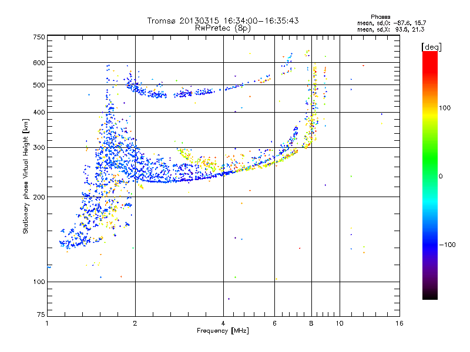Click the 'mean, sd,X: 93.5, 21.3' line

coord(391,29)
